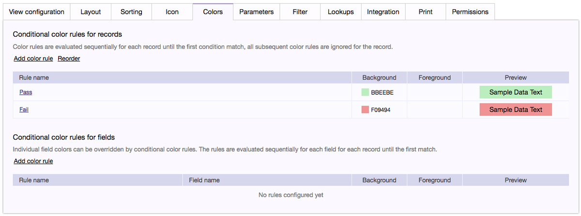Screen dimensions: 581x216
Task: Switch to the Filter tab
Action: [300, 12]
